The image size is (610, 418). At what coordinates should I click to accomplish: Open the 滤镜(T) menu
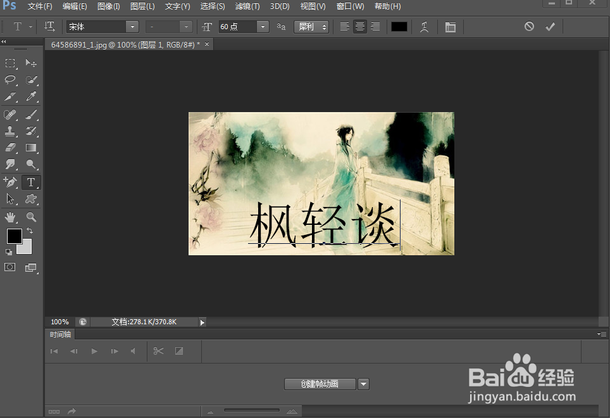pyautogui.click(x=247, y=6)
